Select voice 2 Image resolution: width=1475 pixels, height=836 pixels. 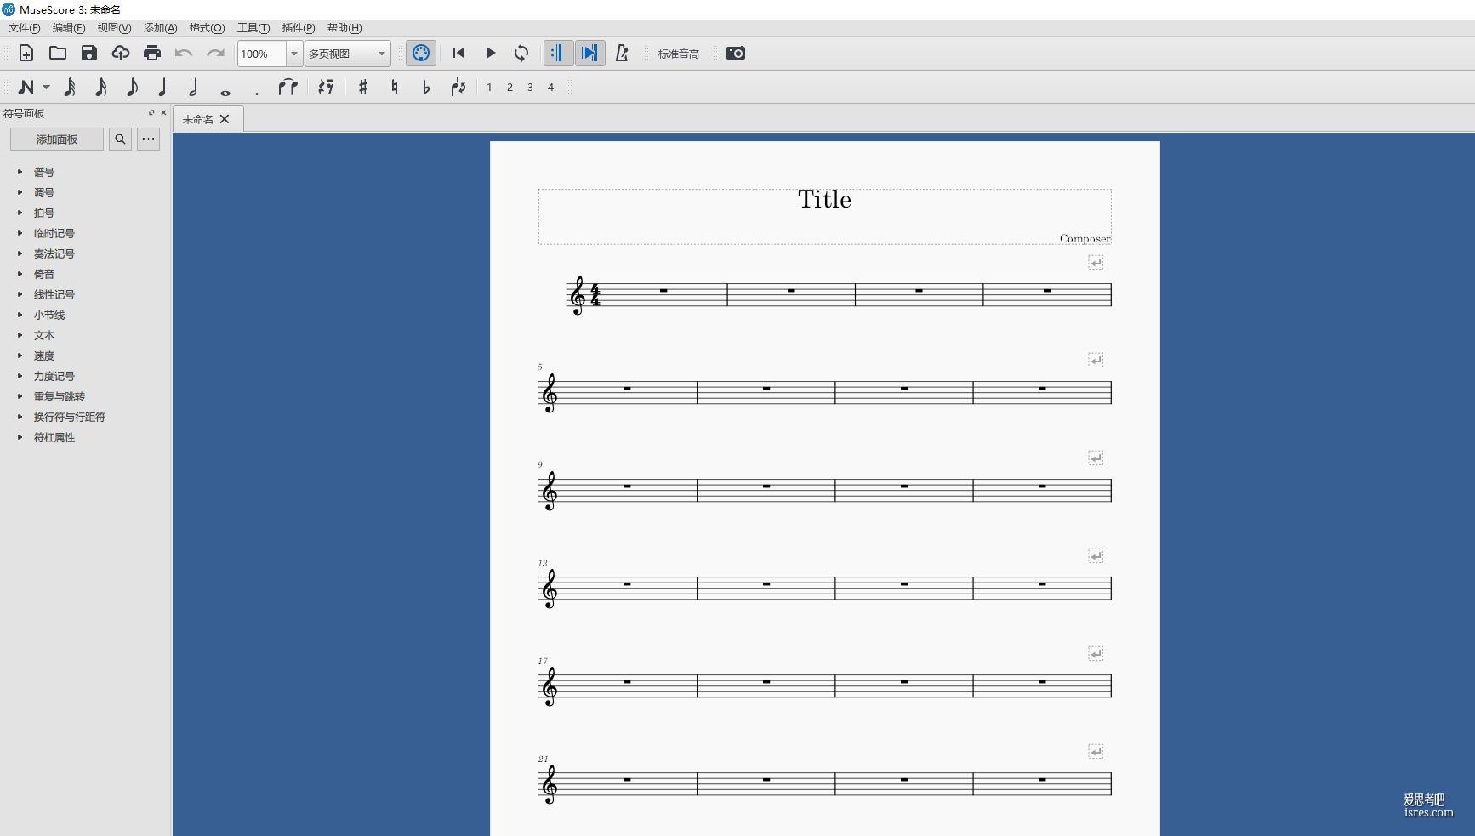(510, 87)
